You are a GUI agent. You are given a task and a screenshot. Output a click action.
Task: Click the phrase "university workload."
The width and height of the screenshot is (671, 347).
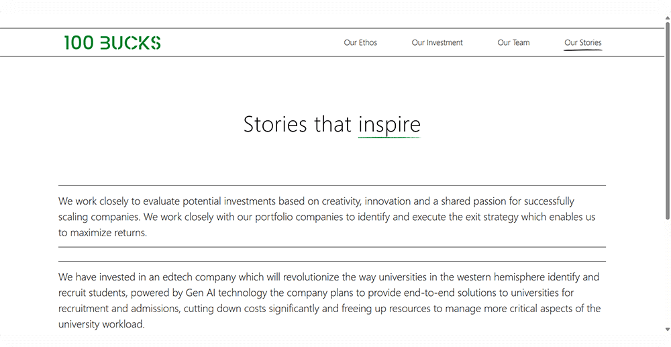101,324
